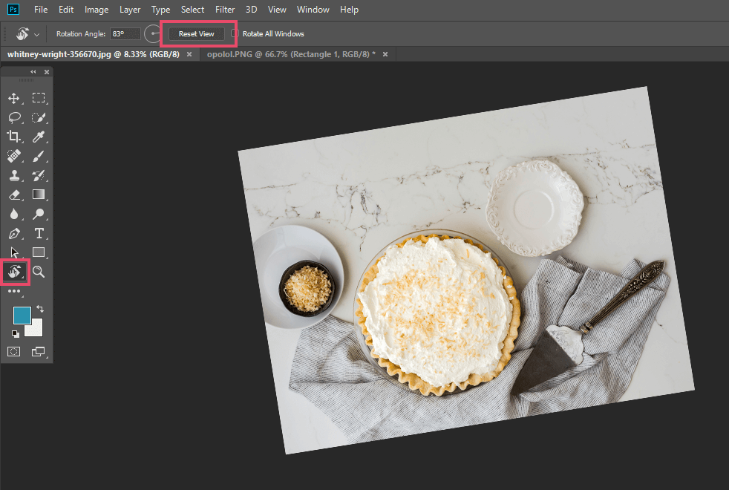Open the Window menu
Image resolution: width=729 pixels, height=490 pixels.
[x=313, y=10]
